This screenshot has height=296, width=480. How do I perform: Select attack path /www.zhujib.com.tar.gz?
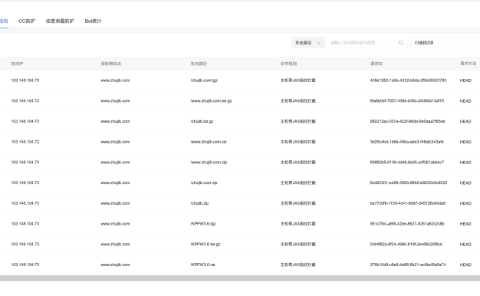coord(211,101)
